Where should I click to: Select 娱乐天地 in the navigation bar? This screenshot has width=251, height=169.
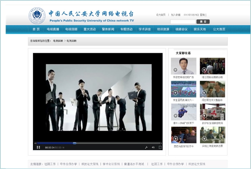click(x=200, y=29)
